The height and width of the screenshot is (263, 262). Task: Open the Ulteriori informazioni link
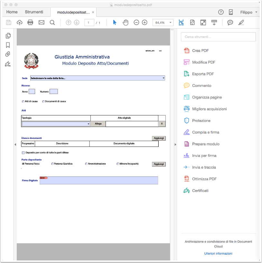click(x=218, y=253)
